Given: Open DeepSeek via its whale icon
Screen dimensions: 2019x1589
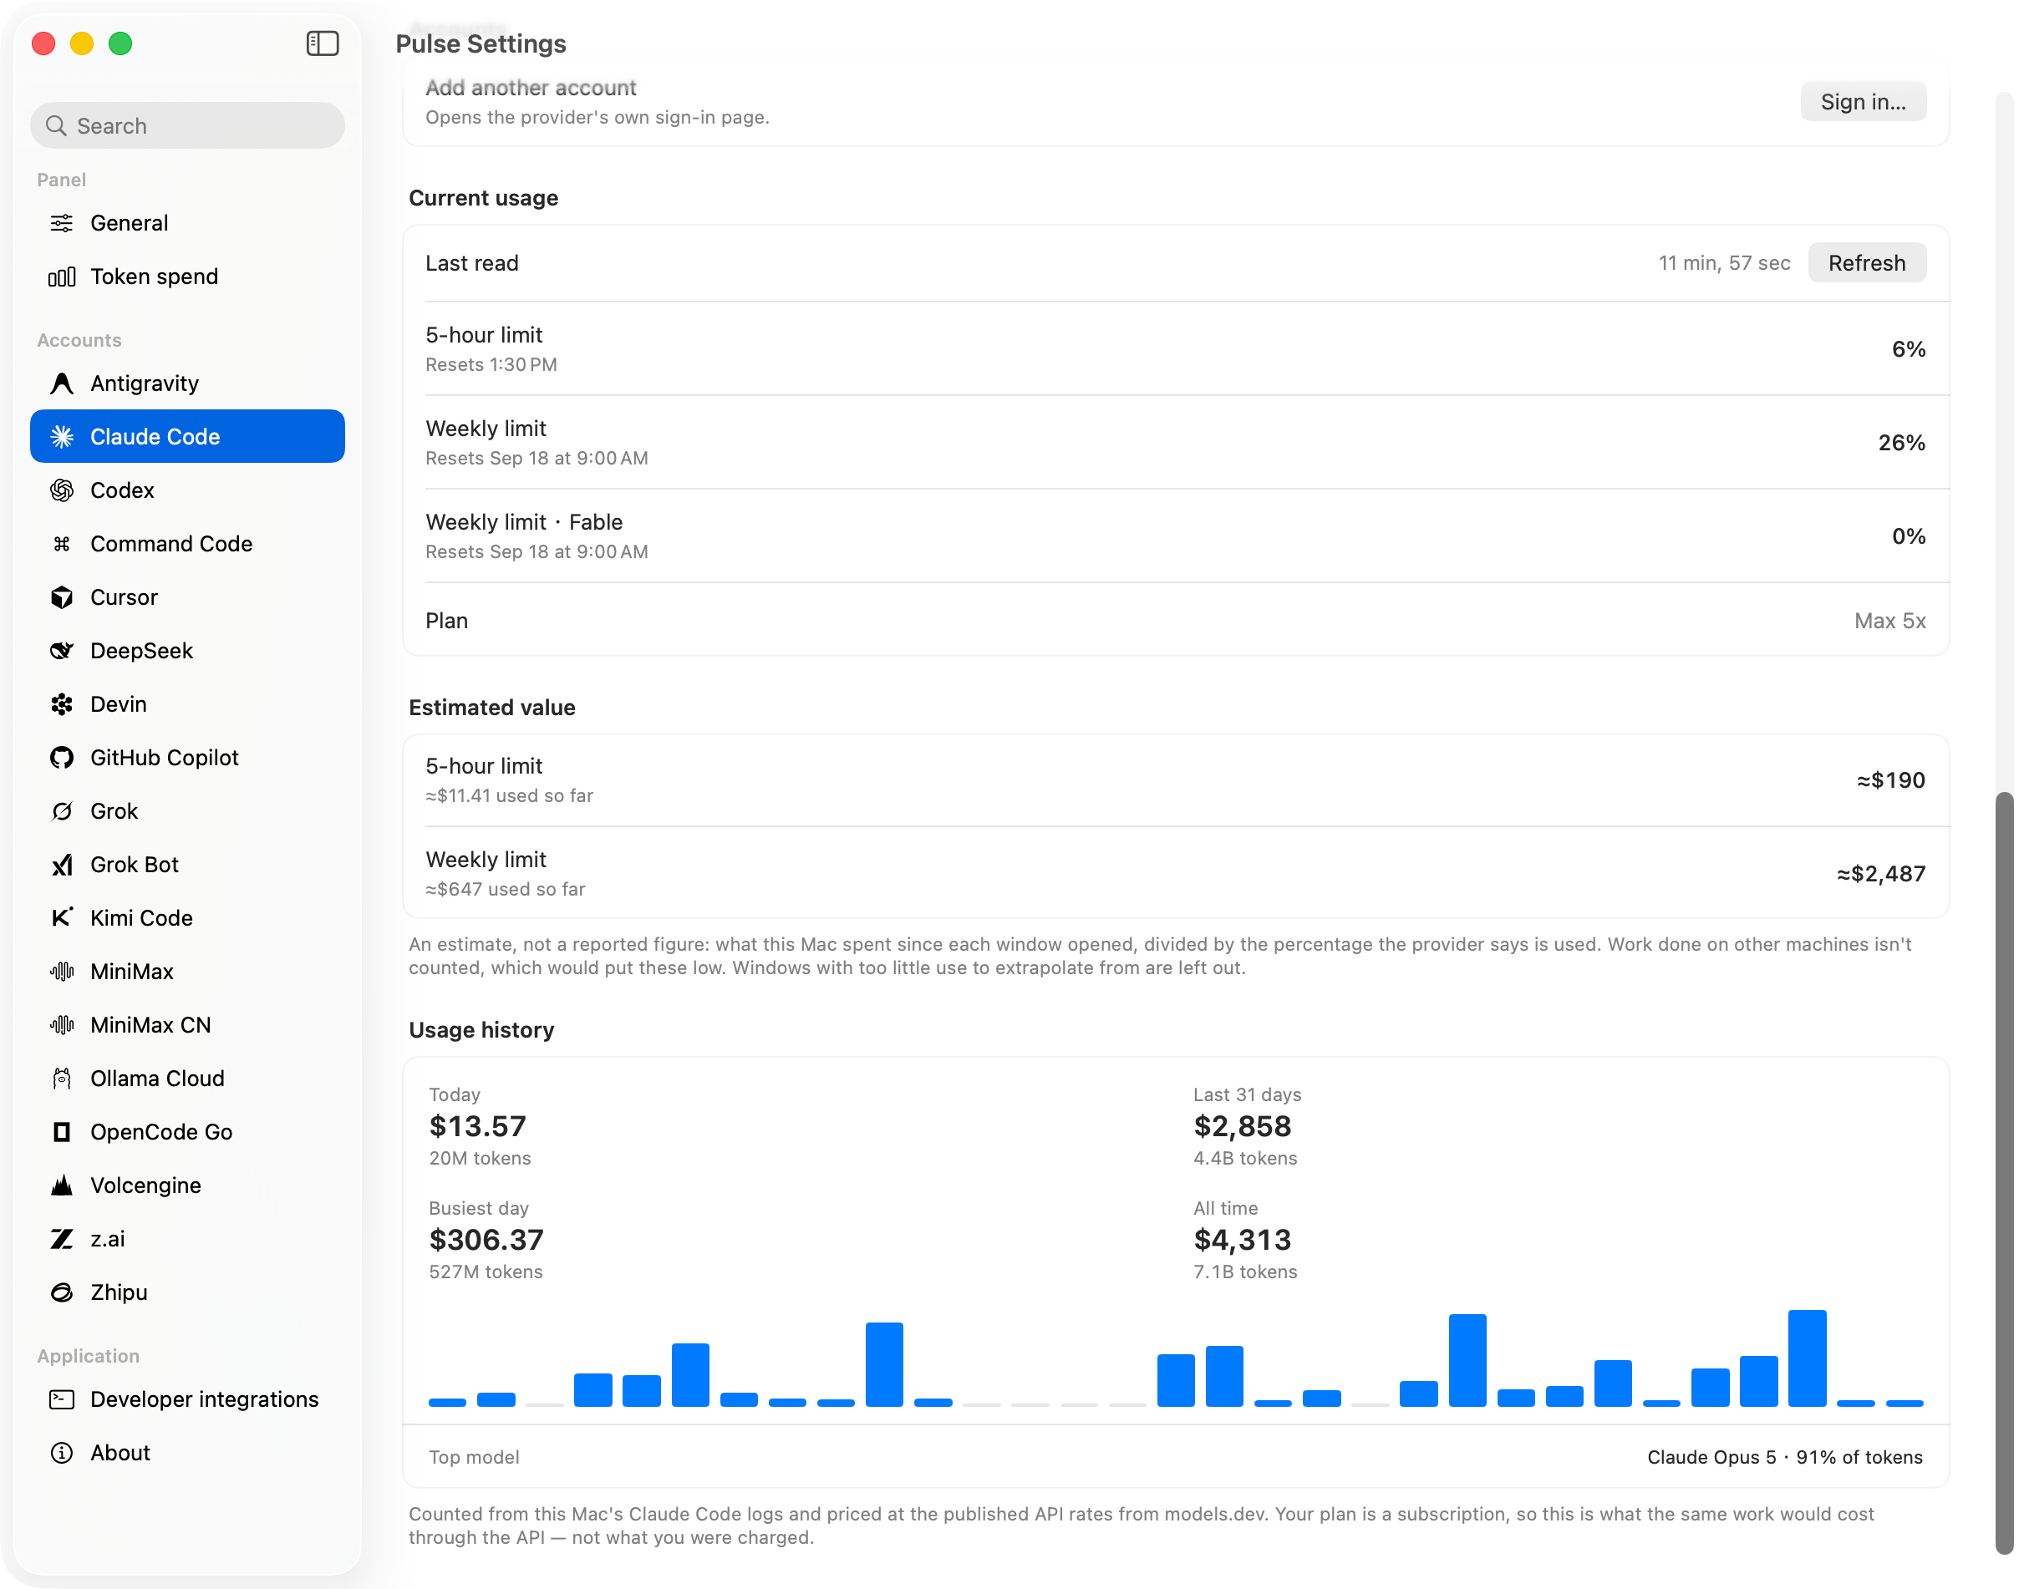Looking at the screenshot, I should (61, 650).
